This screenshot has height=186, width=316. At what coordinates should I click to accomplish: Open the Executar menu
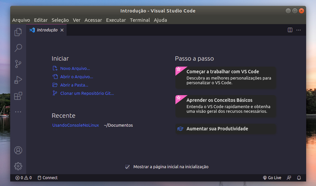[x=116, y=20]
